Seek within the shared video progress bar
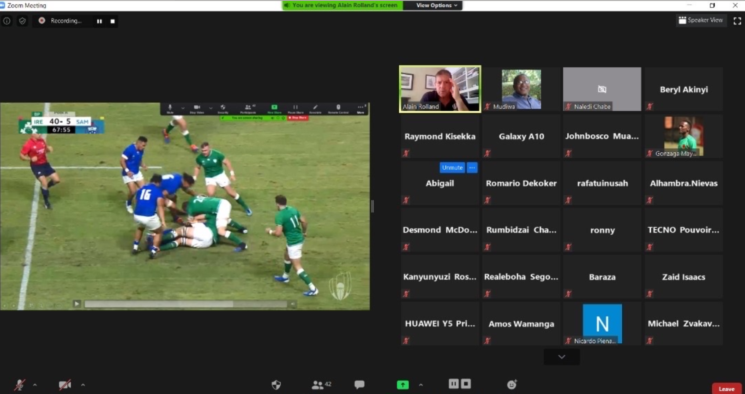This screenshot has width=745, height=394. click(186, 304)
